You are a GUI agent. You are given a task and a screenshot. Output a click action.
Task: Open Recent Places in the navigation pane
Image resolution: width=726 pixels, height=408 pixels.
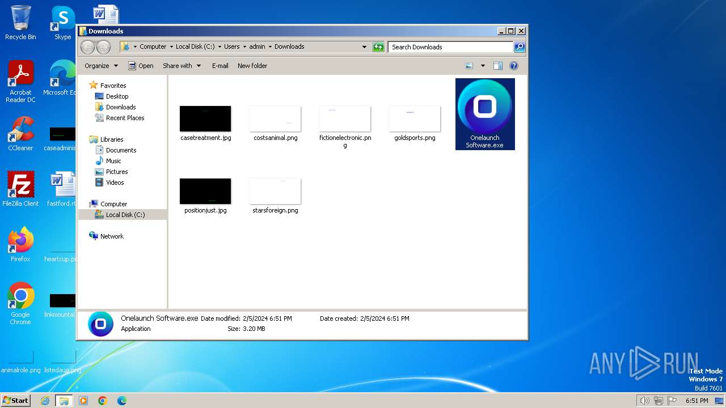[x=125, y=118]
